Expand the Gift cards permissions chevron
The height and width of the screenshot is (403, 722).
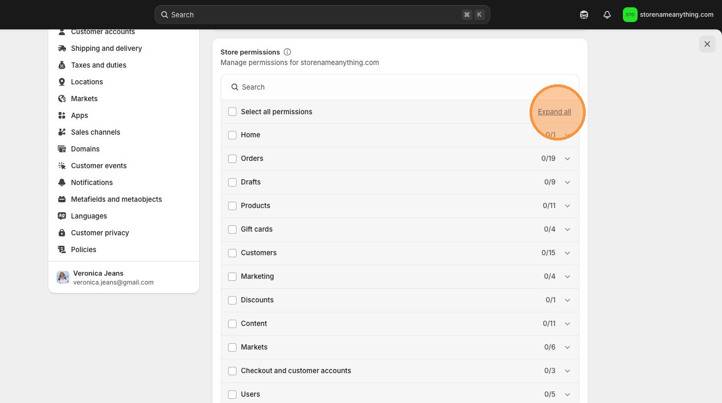[567, 230]
